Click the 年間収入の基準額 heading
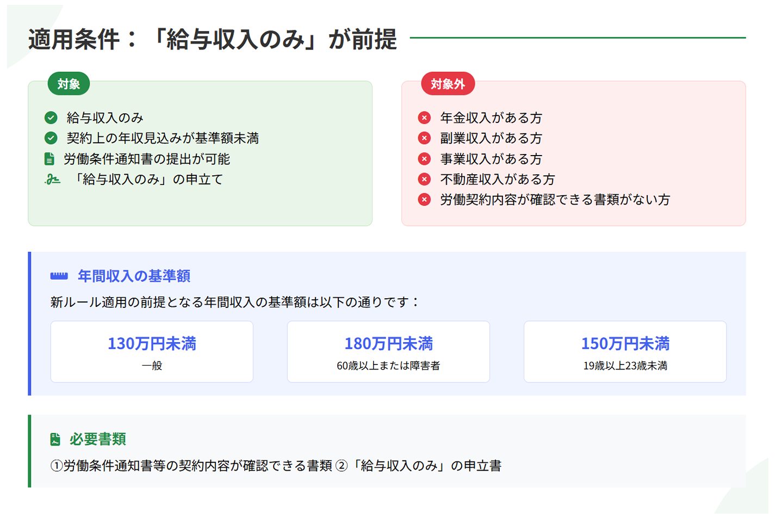The height and width of the screenshot is (518, 775). pos(134,276)
